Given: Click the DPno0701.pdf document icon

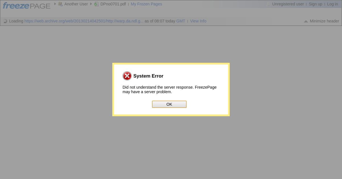Looking at the screenshot, I should click(x=96, y=4).
